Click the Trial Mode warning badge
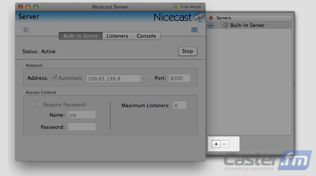The height and width of the screenshot is (176, 316). 188,7
